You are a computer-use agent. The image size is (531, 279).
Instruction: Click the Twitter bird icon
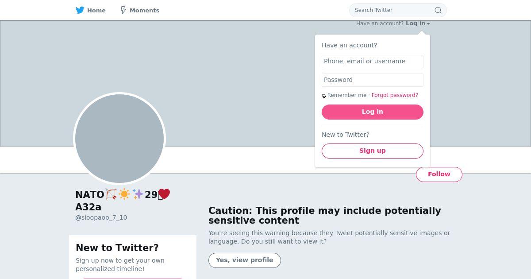click(x=80, y=10)
